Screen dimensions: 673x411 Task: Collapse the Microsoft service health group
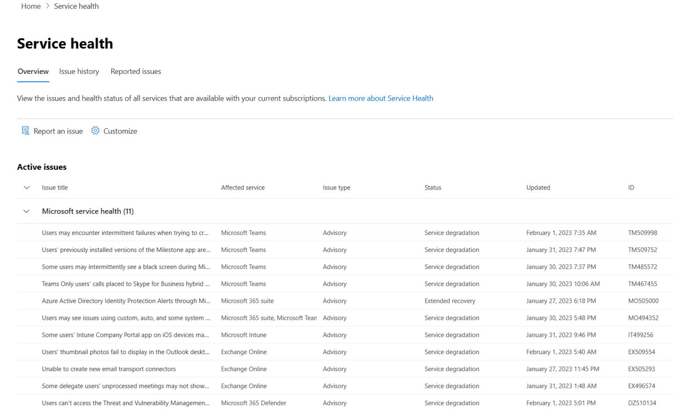point(26,211)
